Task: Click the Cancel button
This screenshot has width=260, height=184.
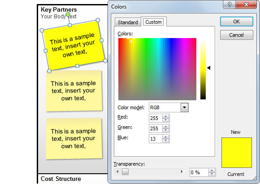Action: [x=236, y=35]
